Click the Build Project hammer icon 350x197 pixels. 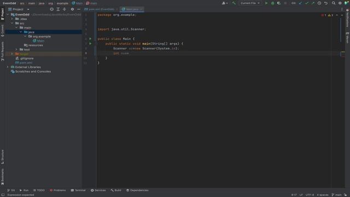234,3
